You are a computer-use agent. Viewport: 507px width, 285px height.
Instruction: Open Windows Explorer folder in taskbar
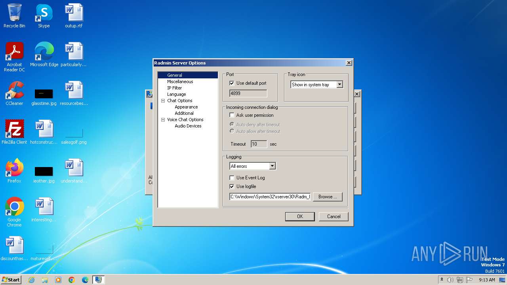[45, 280]
